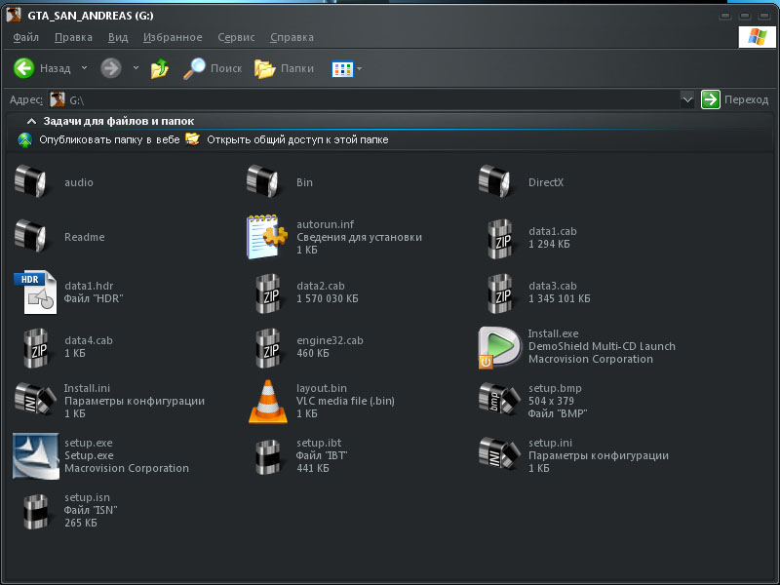Select the data1.hdr file icon
This screenshot has width=780, height=585.
click(35, 292)
